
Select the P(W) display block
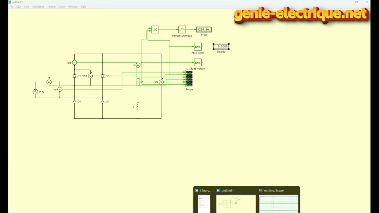point(204,30)
